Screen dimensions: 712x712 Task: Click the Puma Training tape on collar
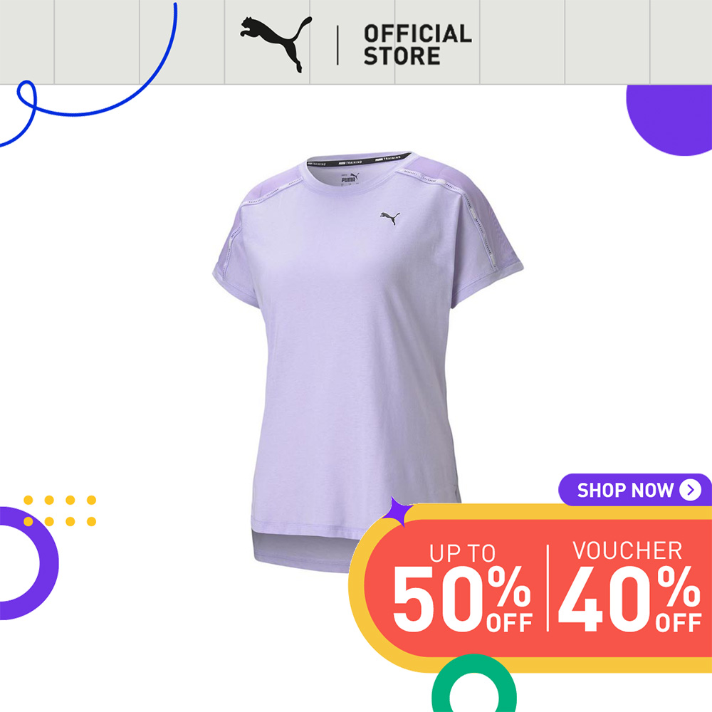(x=360, y=161)
